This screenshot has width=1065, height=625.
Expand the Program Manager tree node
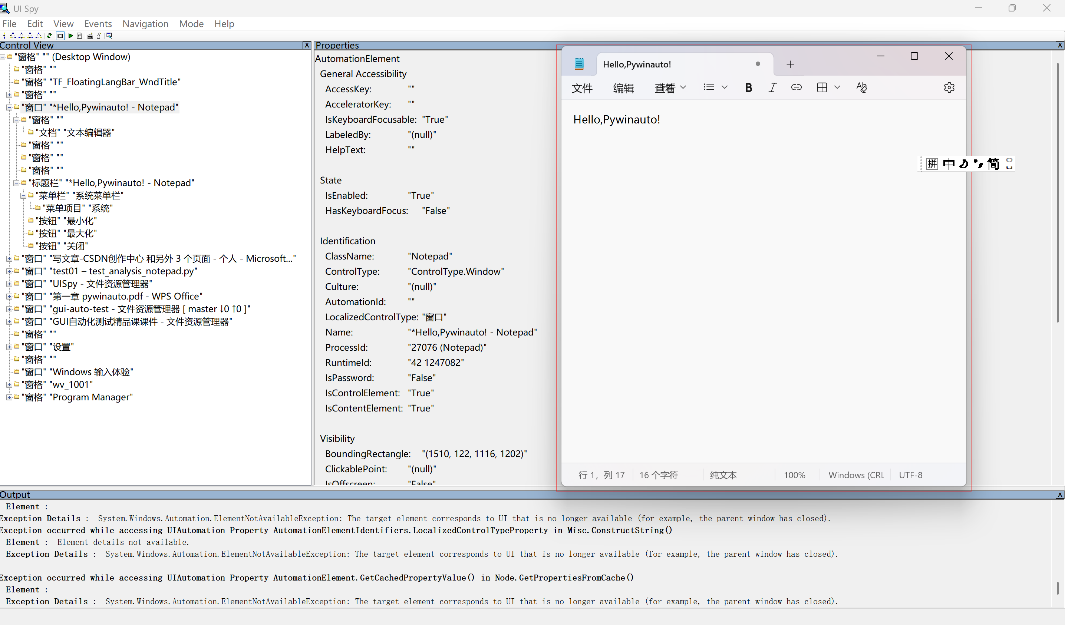[x=9, y=397]
